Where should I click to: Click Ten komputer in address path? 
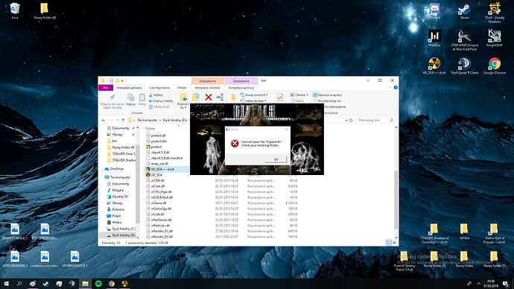click(x=147, y=120)
